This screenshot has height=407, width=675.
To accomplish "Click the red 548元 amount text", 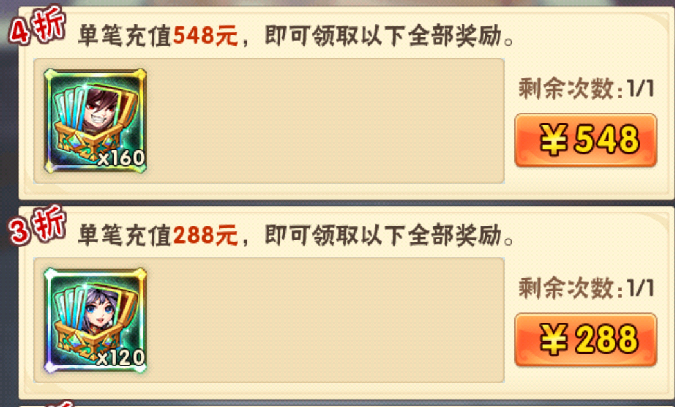I will 205,36.
